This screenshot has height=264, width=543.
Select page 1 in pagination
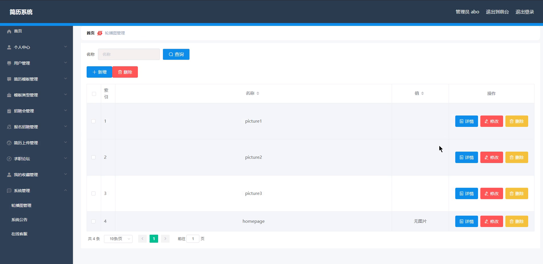click(x=154, y=239)
